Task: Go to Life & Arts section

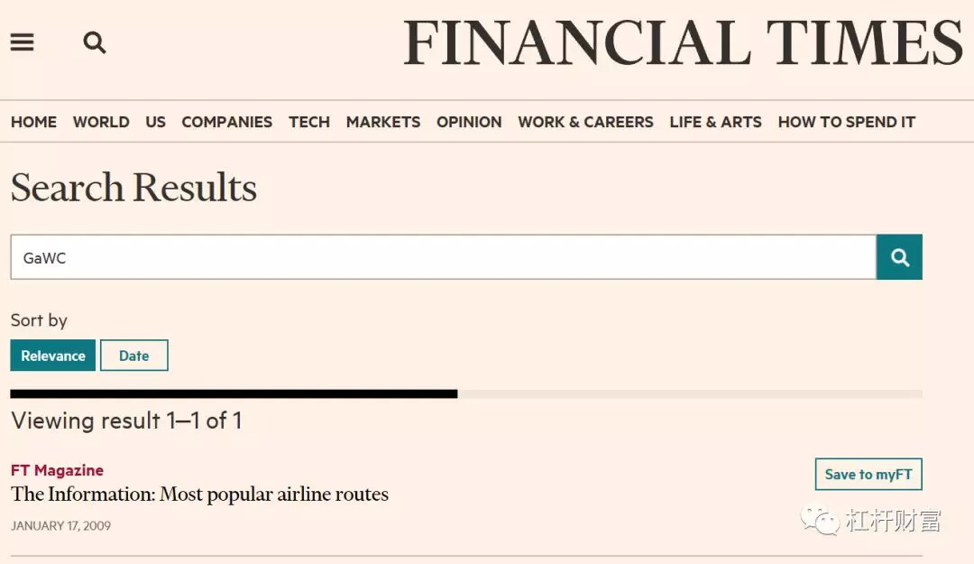Action: click(x=715, y=122)
